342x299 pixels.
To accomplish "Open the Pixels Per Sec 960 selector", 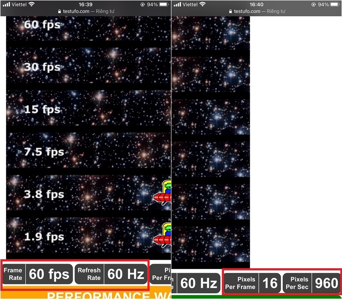I will pyautogui.click(x=312, y=283).
